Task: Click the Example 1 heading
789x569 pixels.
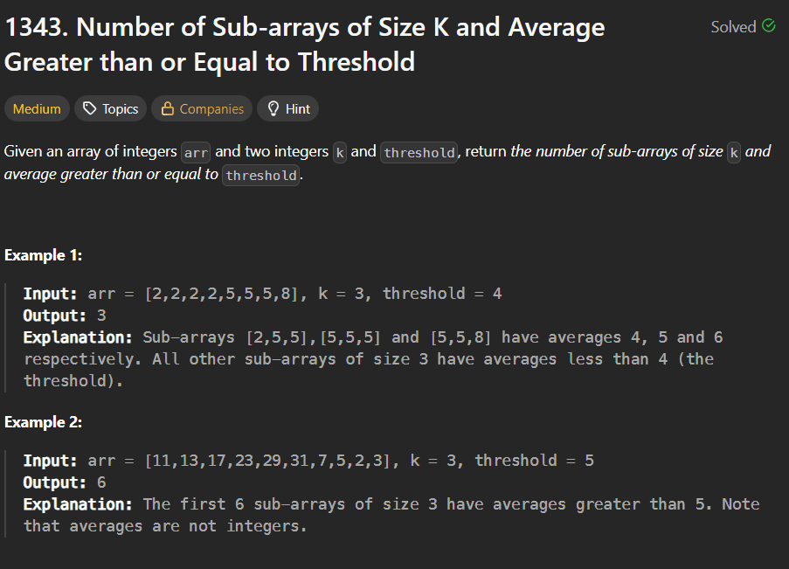Action: [44, 255]
